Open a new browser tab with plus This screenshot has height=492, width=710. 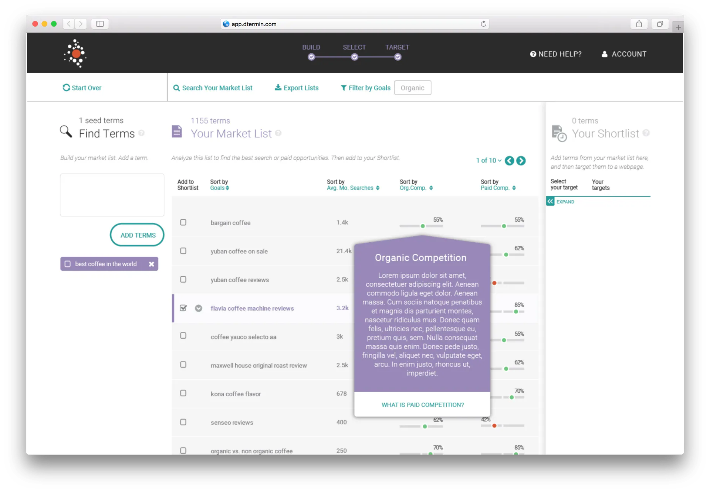(x=678, y=27)
